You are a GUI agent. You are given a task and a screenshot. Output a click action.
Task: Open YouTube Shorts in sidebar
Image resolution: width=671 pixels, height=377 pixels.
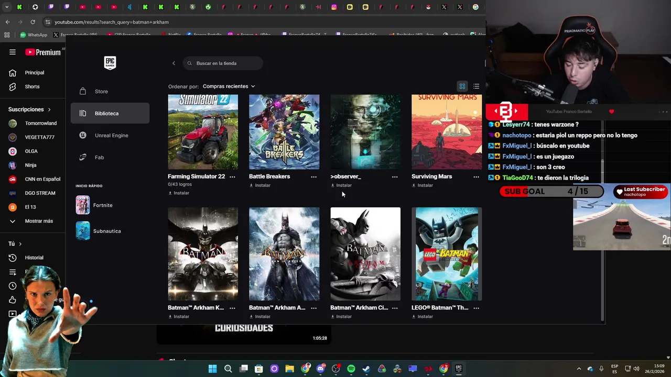pos(33,86)
